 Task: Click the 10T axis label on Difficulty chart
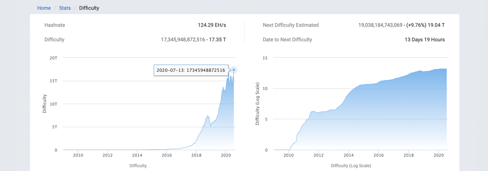click(x=53, y=104)
